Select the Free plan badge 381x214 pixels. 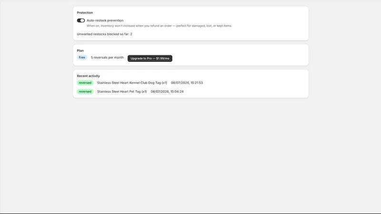(82, 58)
